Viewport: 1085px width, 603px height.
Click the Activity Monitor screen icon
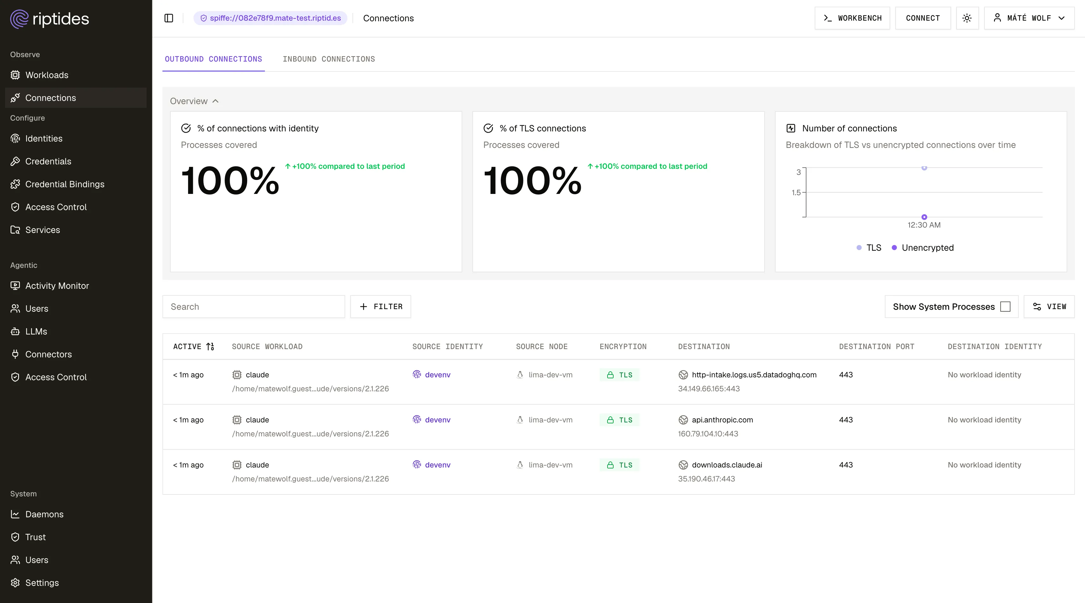[x=15, y=286]
